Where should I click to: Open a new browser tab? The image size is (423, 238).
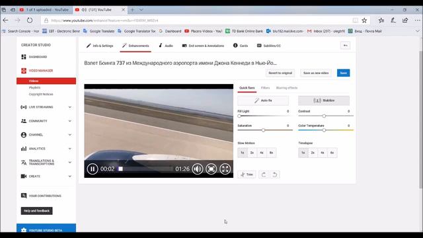point(132,10)
